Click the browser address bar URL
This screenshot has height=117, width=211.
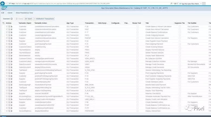pos(61,3)
